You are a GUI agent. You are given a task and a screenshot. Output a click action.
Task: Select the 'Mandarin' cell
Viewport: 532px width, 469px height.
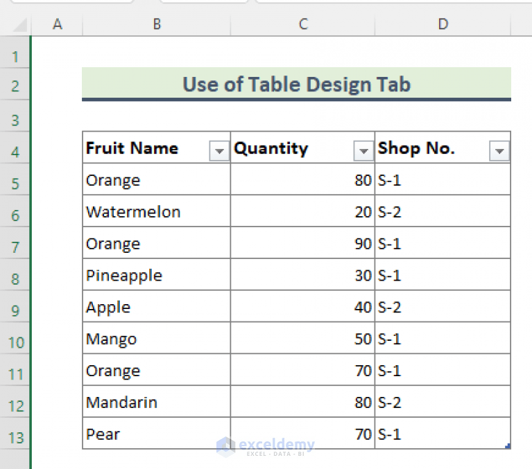pos(157,402)
